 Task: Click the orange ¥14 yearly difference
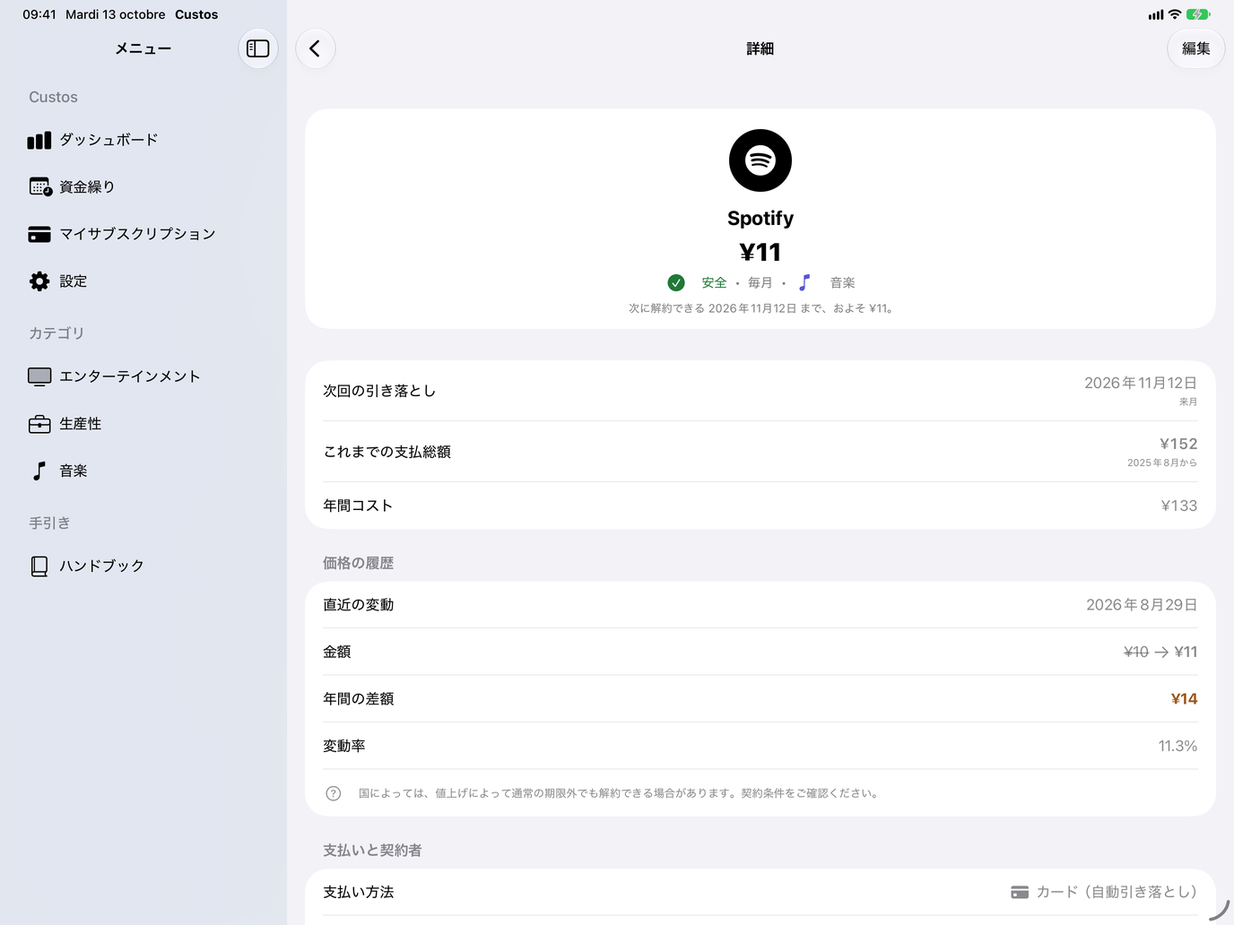coord(1184,699)
